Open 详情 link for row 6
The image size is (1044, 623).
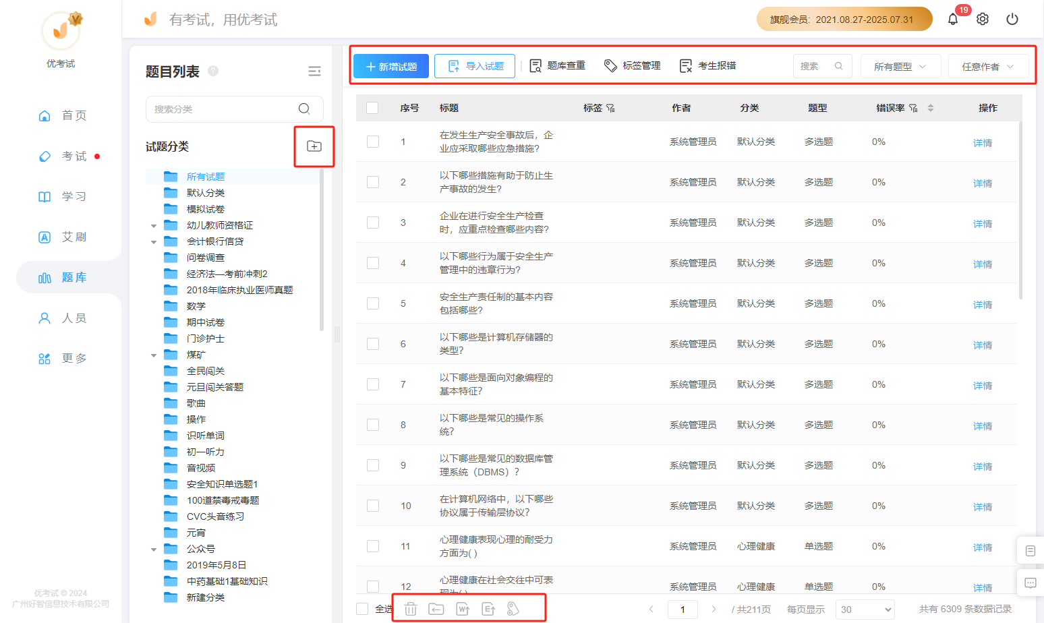[x=983, y=345]
